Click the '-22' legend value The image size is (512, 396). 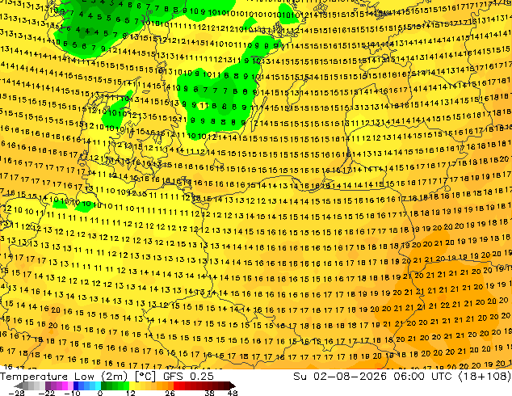click(47, 393)
